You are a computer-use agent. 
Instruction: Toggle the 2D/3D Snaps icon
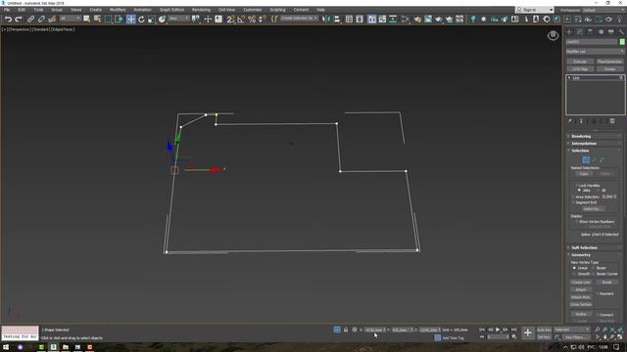pos(231,20)
